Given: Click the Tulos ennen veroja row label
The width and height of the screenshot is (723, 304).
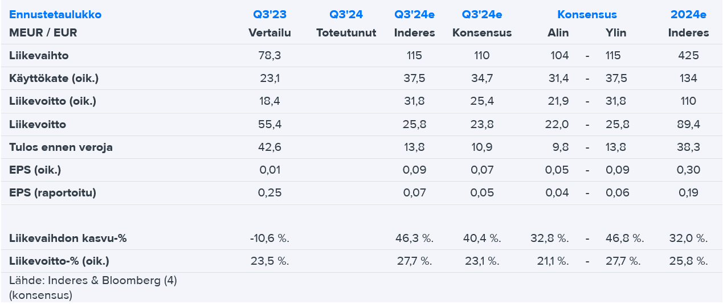Looking at the screenshot, I should pos(61,147).
